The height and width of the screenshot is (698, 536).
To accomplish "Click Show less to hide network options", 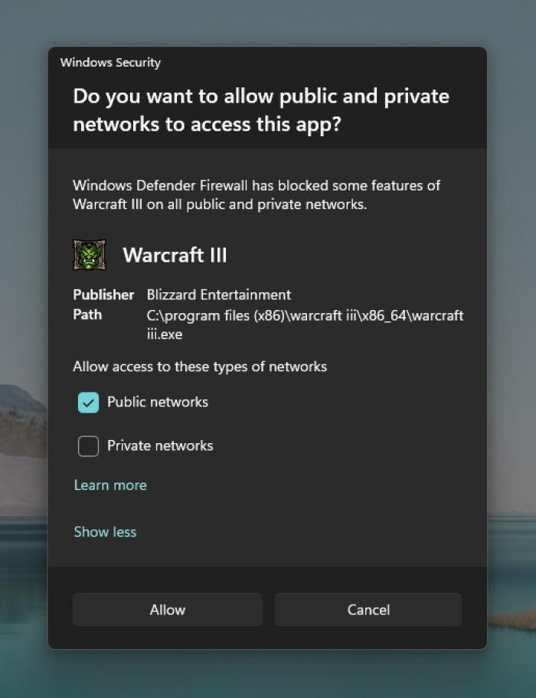I will coord(105,531).
